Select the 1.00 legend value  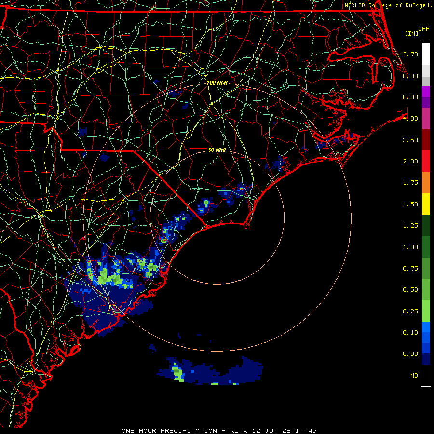(410, 247)
